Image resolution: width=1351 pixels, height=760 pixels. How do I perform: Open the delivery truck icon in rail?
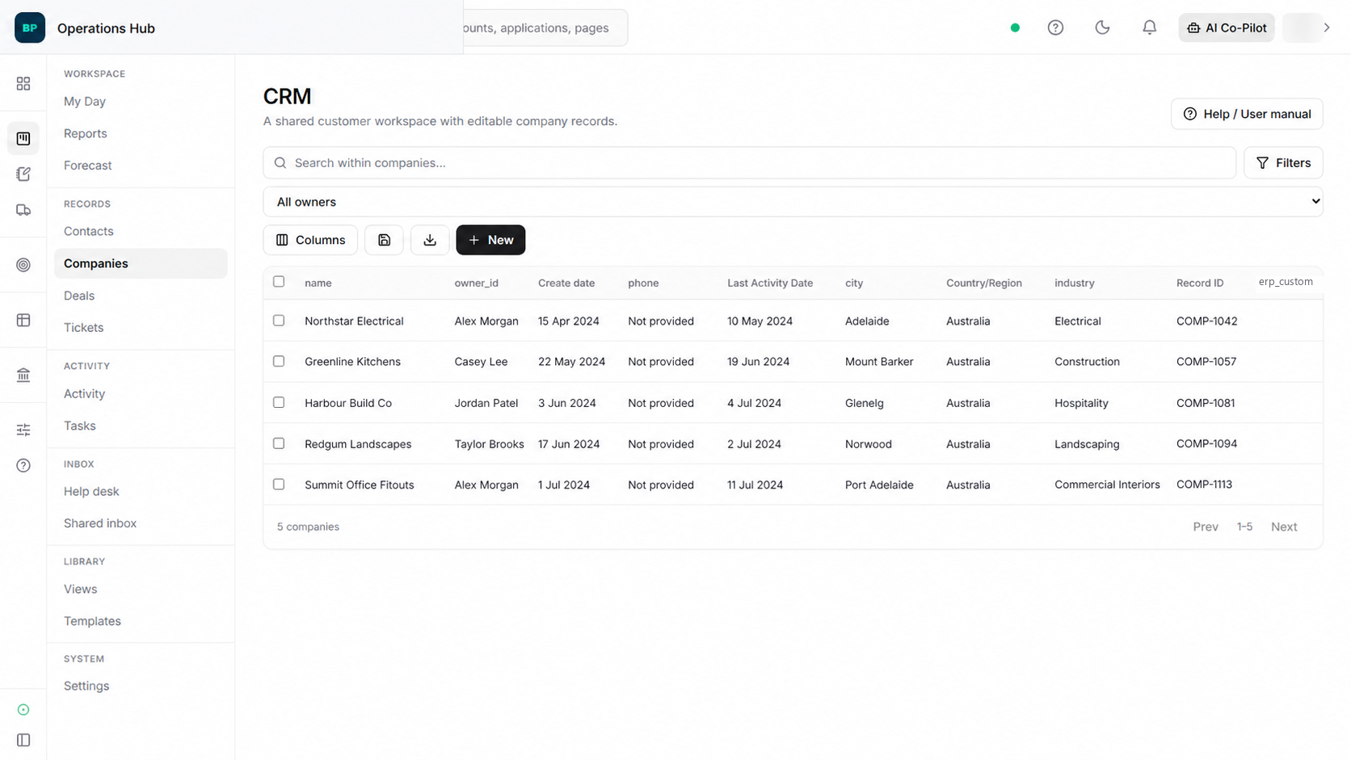[23, 210]
